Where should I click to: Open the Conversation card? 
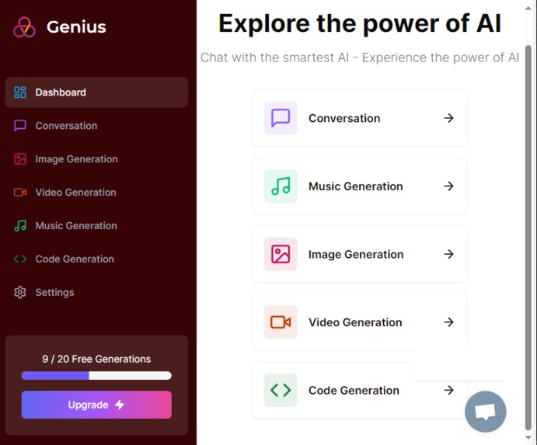[x=360, y=118]
